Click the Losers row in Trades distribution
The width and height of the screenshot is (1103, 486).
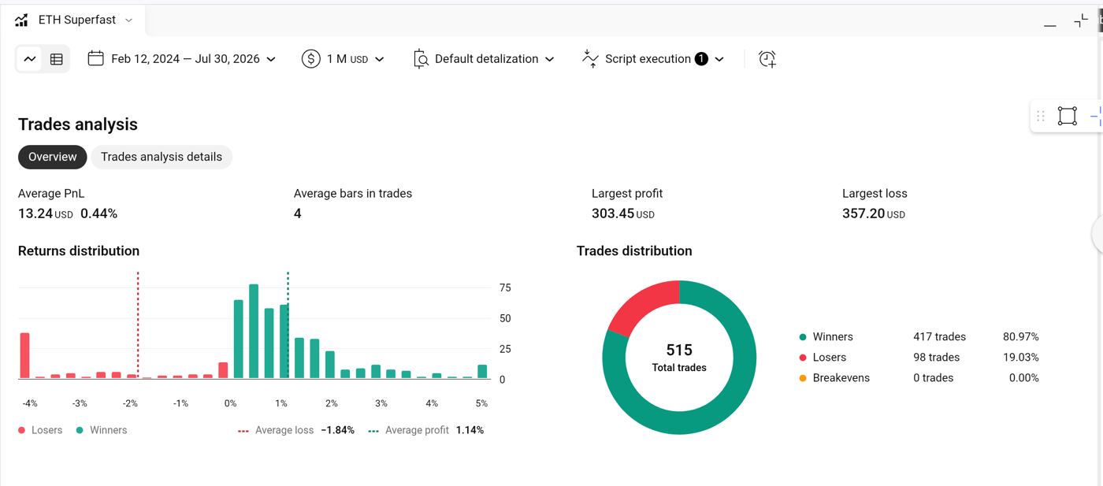(x=919, y=358)
